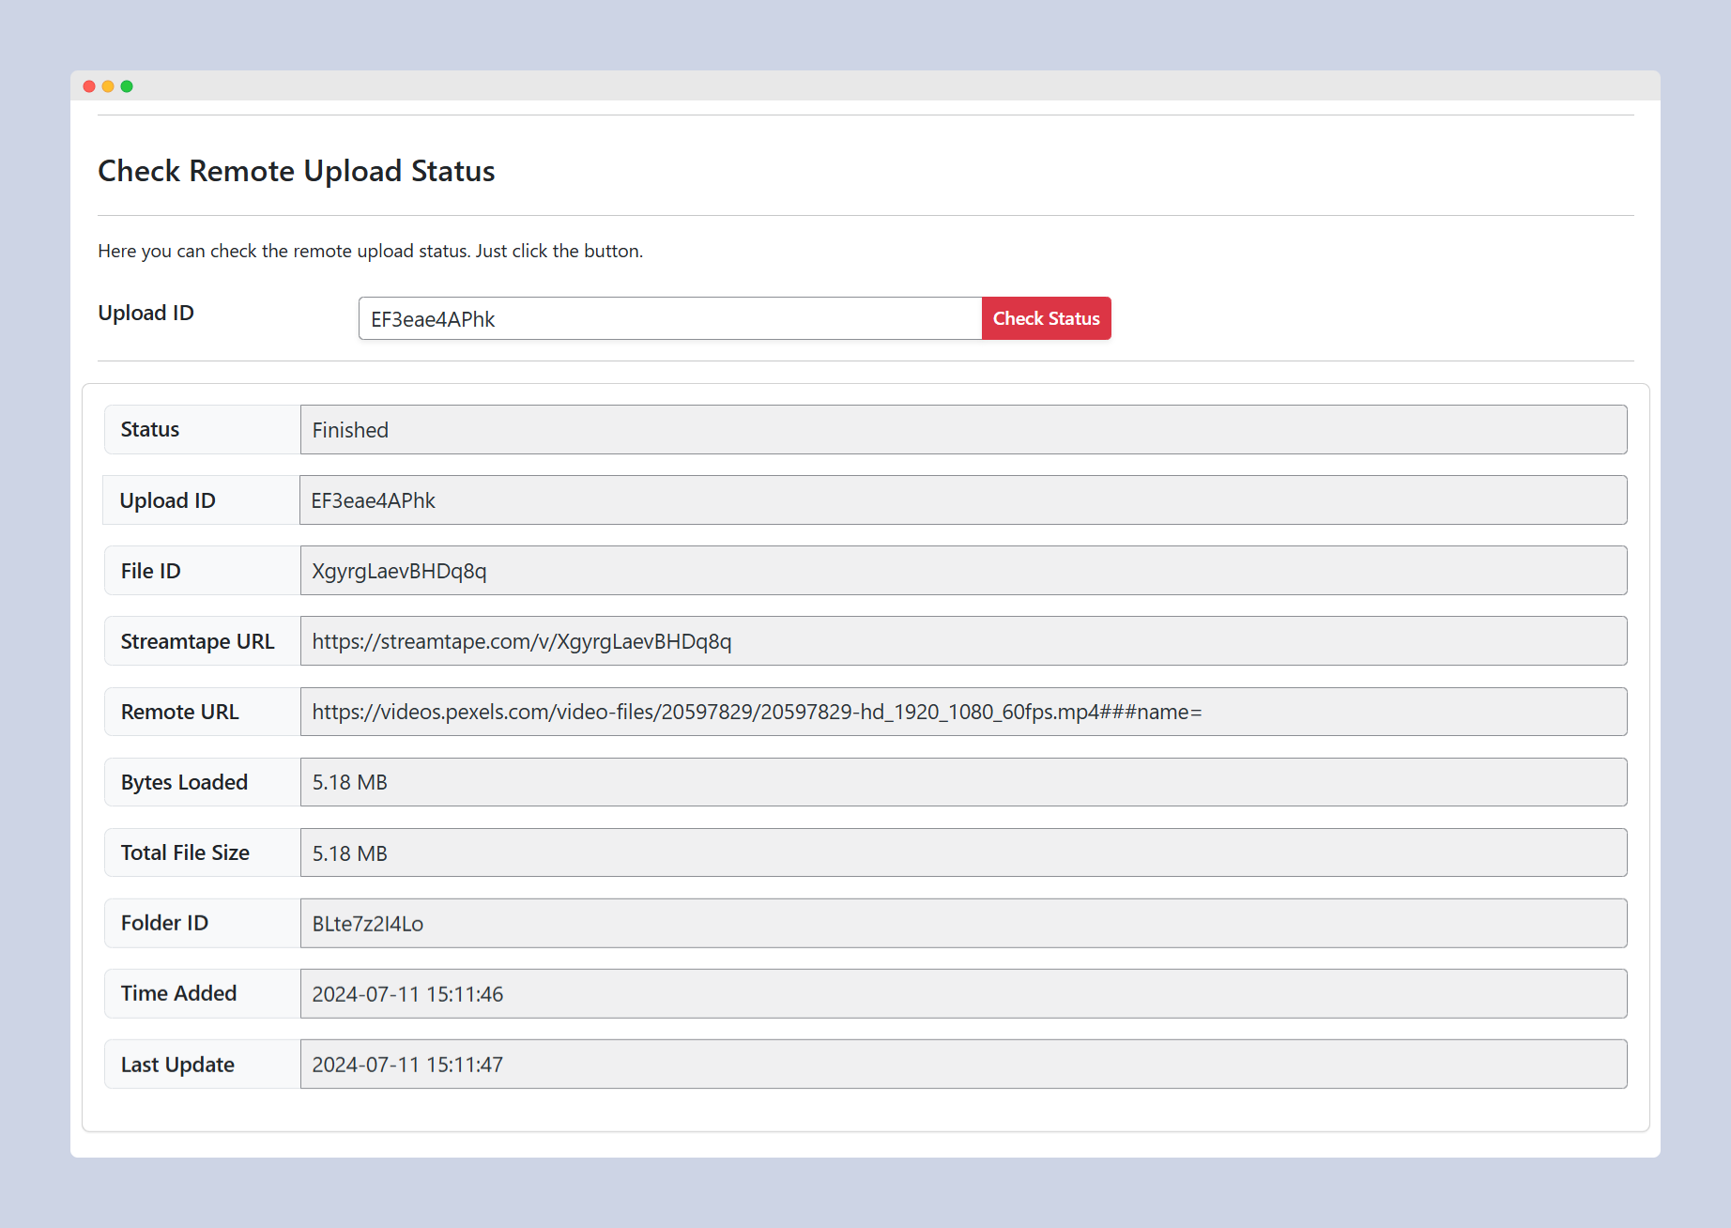Click the 'Upload ID' form label above results
The image size is (1731, 1228).
(x=146, y=313)
